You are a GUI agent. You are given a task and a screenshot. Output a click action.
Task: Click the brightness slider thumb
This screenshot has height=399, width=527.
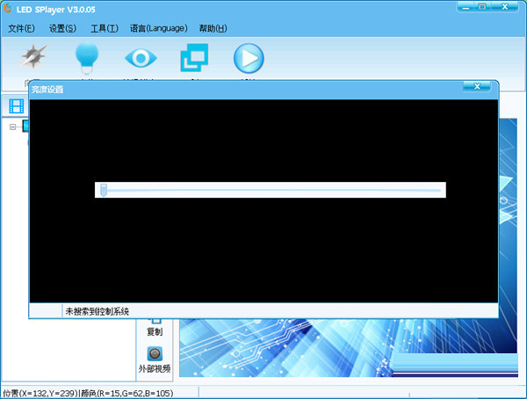pos(104,190)
